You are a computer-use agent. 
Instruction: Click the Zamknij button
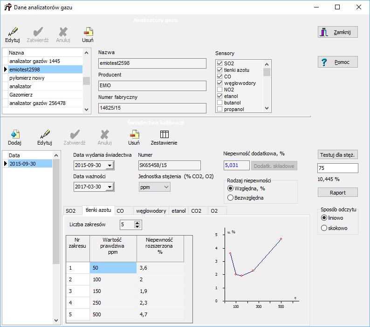(x=338, y=32)
